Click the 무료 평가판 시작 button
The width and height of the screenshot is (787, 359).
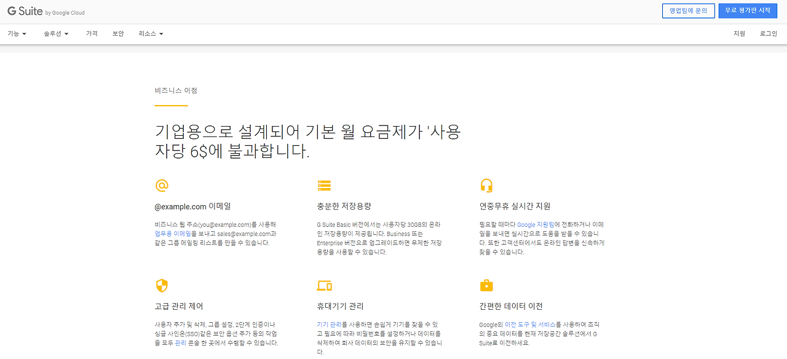coord(748,10)
